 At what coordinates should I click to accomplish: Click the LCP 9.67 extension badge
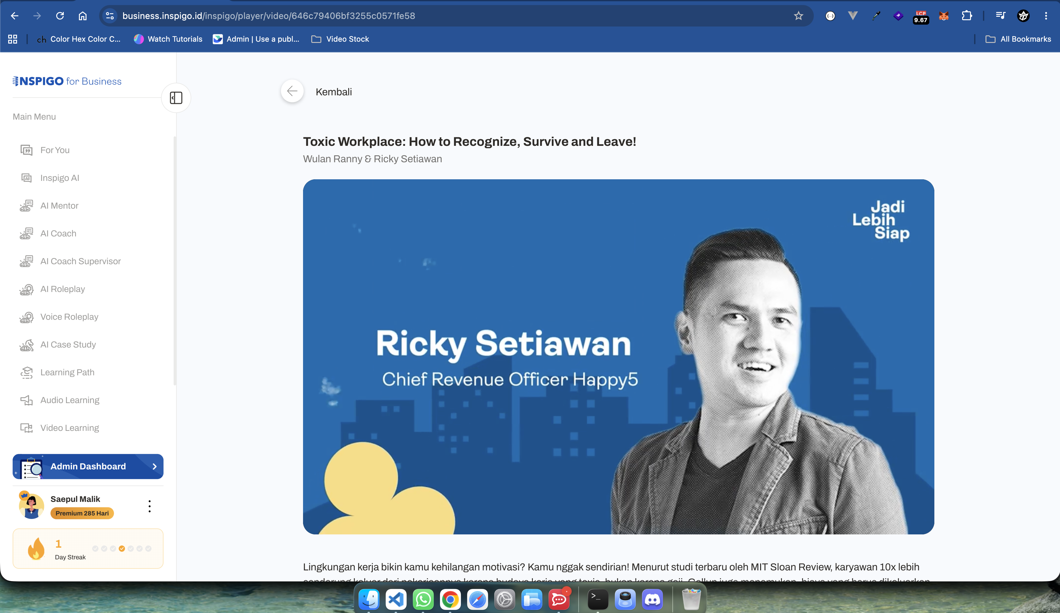click(921, 17)
